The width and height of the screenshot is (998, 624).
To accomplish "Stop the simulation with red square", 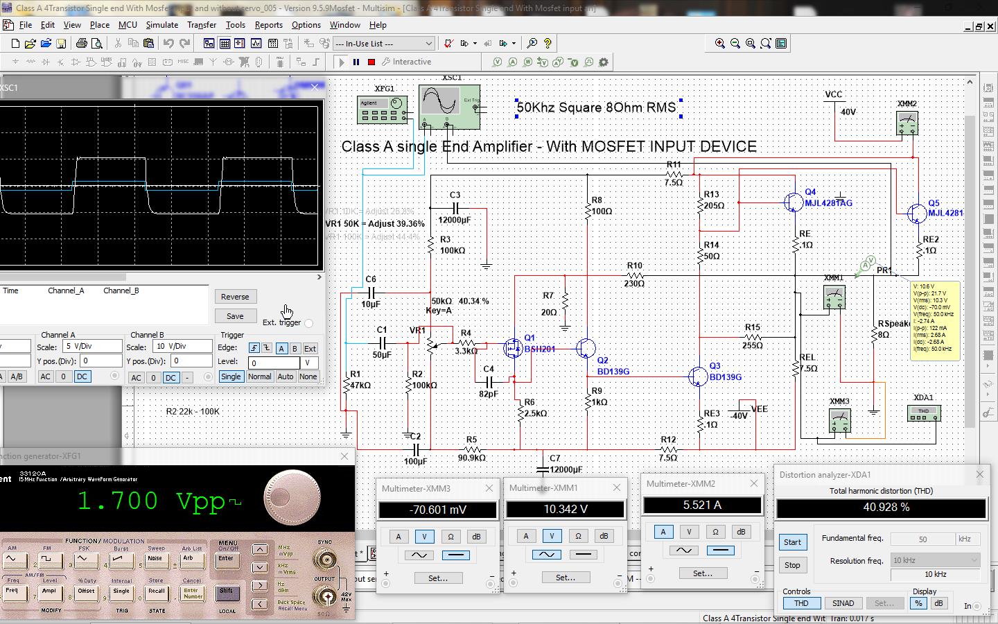I will tap(371, 62).
